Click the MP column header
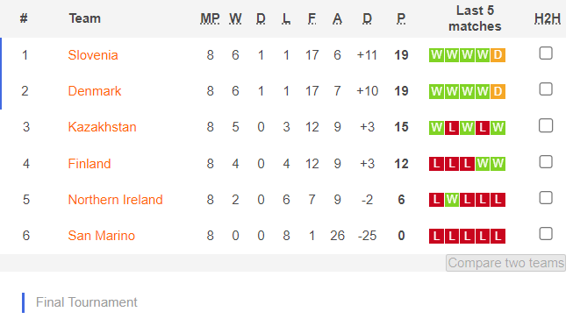573x326 pixels. (x=210, y=18)
